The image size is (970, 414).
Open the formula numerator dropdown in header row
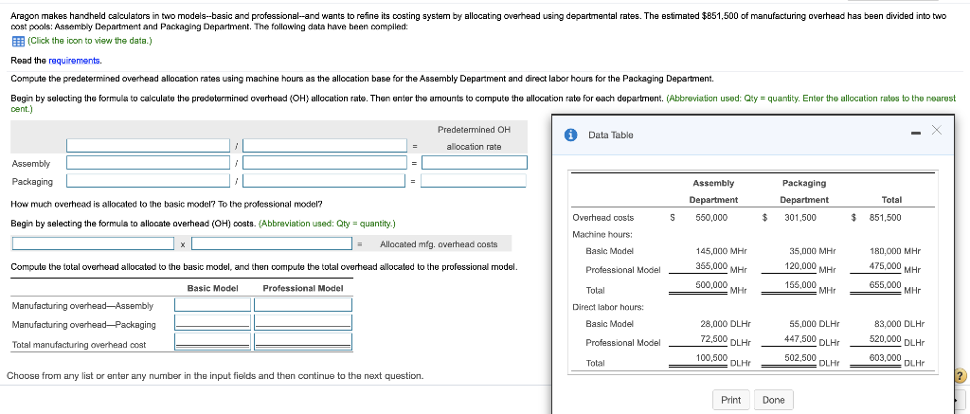pyautogui.click(x=149, y=145)
